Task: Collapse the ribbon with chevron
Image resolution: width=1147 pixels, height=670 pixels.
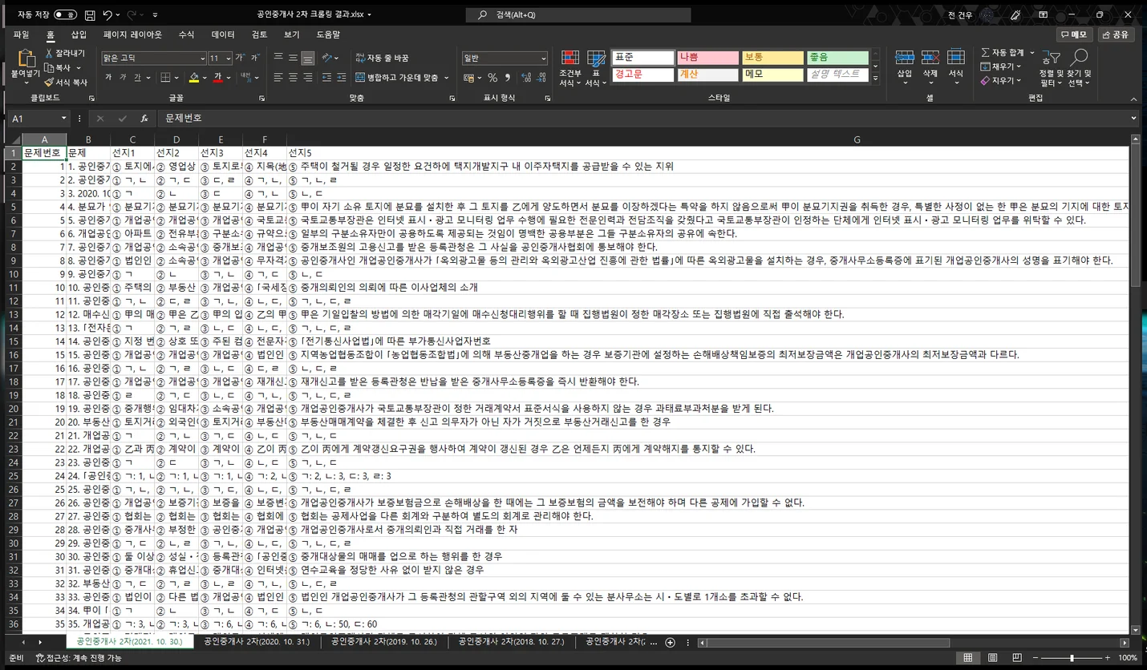Action: 1133,99
